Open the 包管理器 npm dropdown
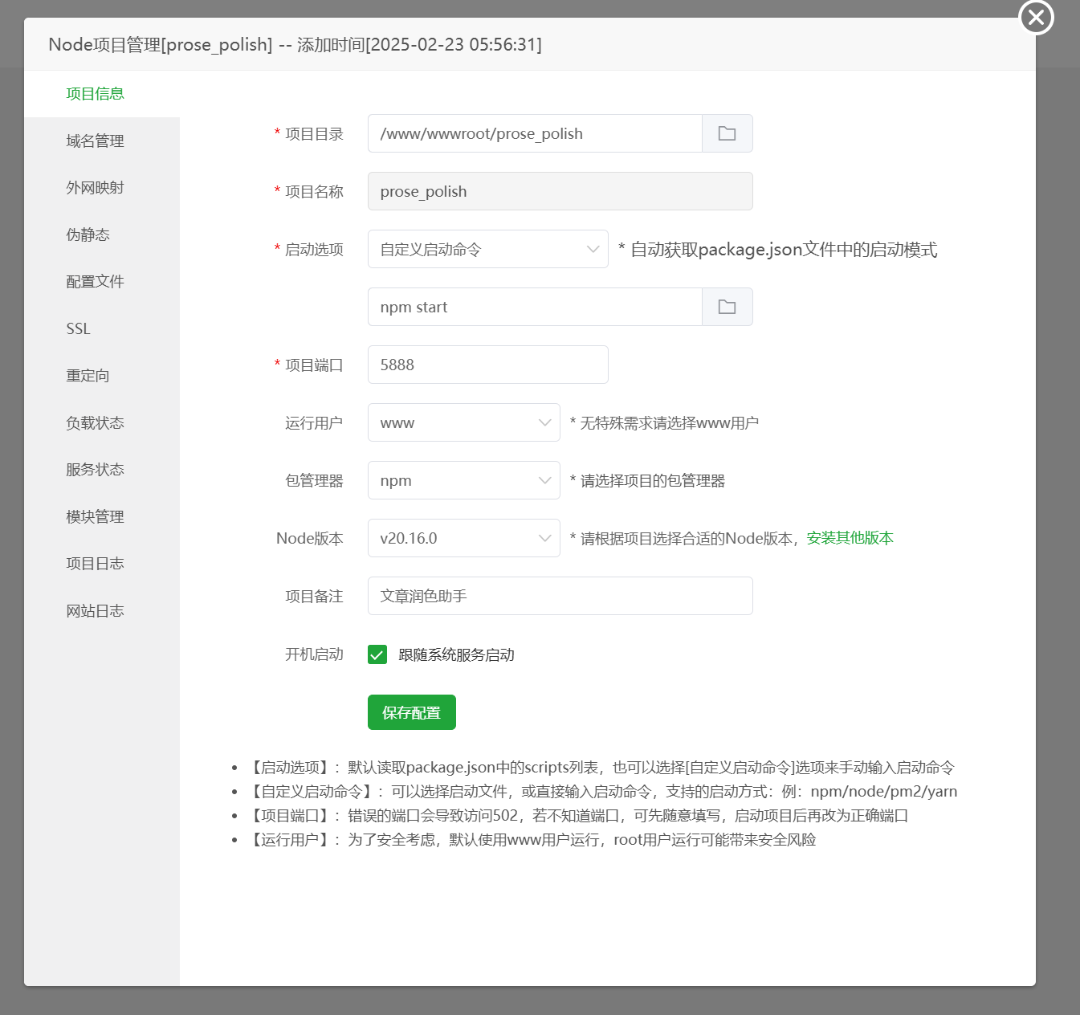This screenshot has height=1015, width=1080. (x=463, y=480)
